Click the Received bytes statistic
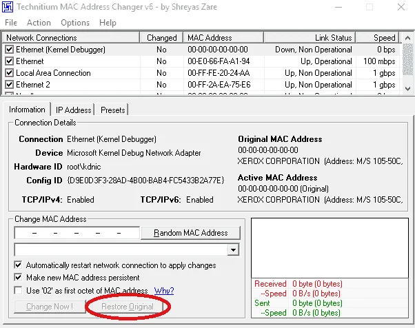Image resolution: width=415 pixels, height=328 pixels. click(x=317, y=284)
